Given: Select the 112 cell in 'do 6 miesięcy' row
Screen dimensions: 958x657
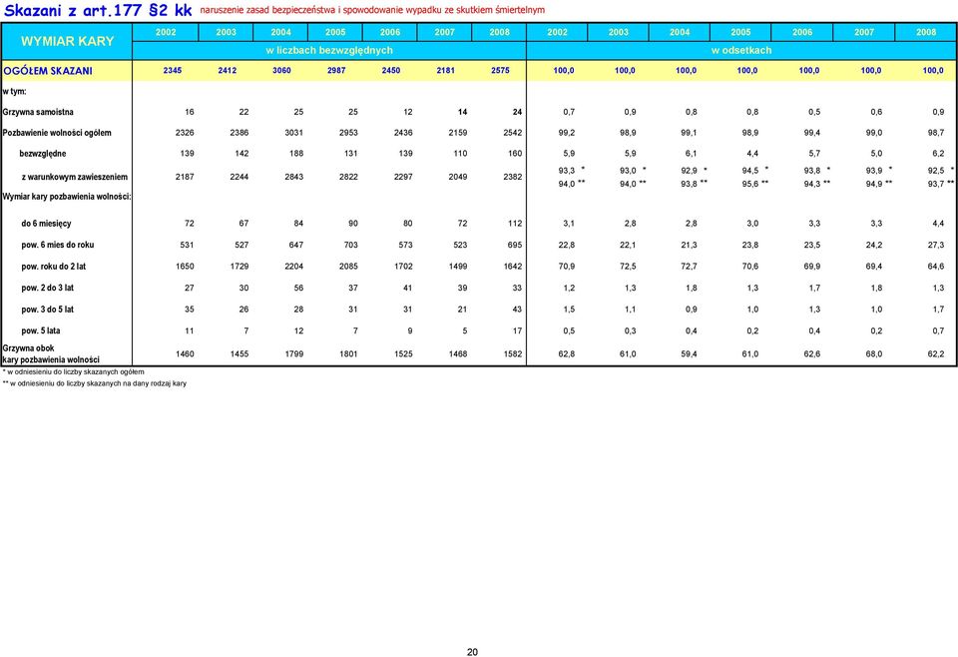Looking at the screenshot, I should 515,223.
